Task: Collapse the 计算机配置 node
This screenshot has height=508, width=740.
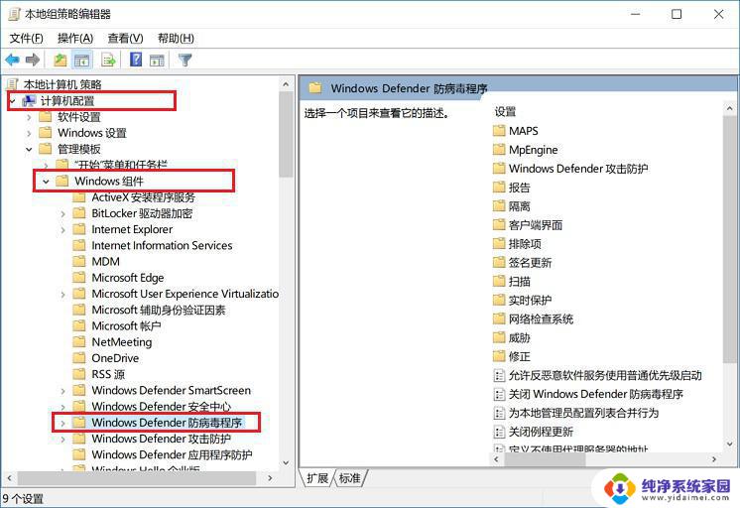Action: click(x=13, y=101)
